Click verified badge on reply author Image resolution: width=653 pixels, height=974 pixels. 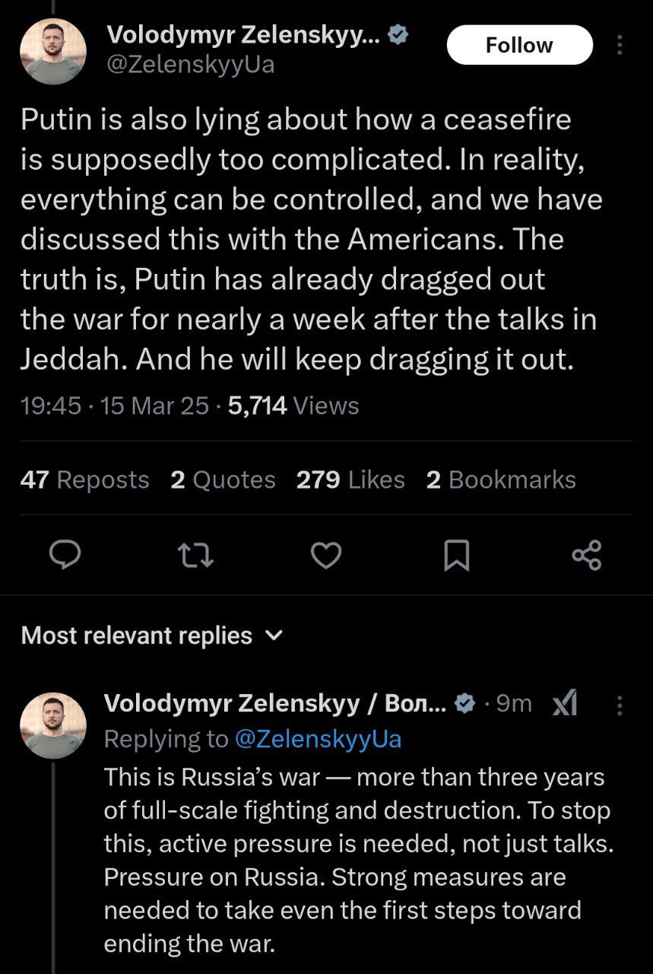pyautogui.click(x=462, y=705)
